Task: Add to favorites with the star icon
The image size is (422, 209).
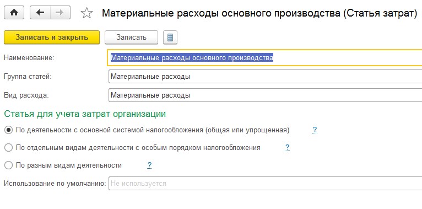Action: click(x=86, y=13)
